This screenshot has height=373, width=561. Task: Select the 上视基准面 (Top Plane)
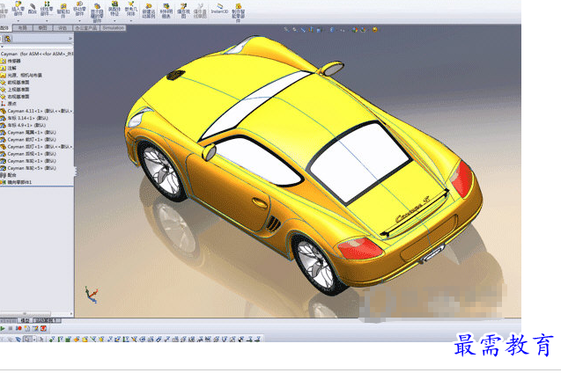[x=15, y=90]
